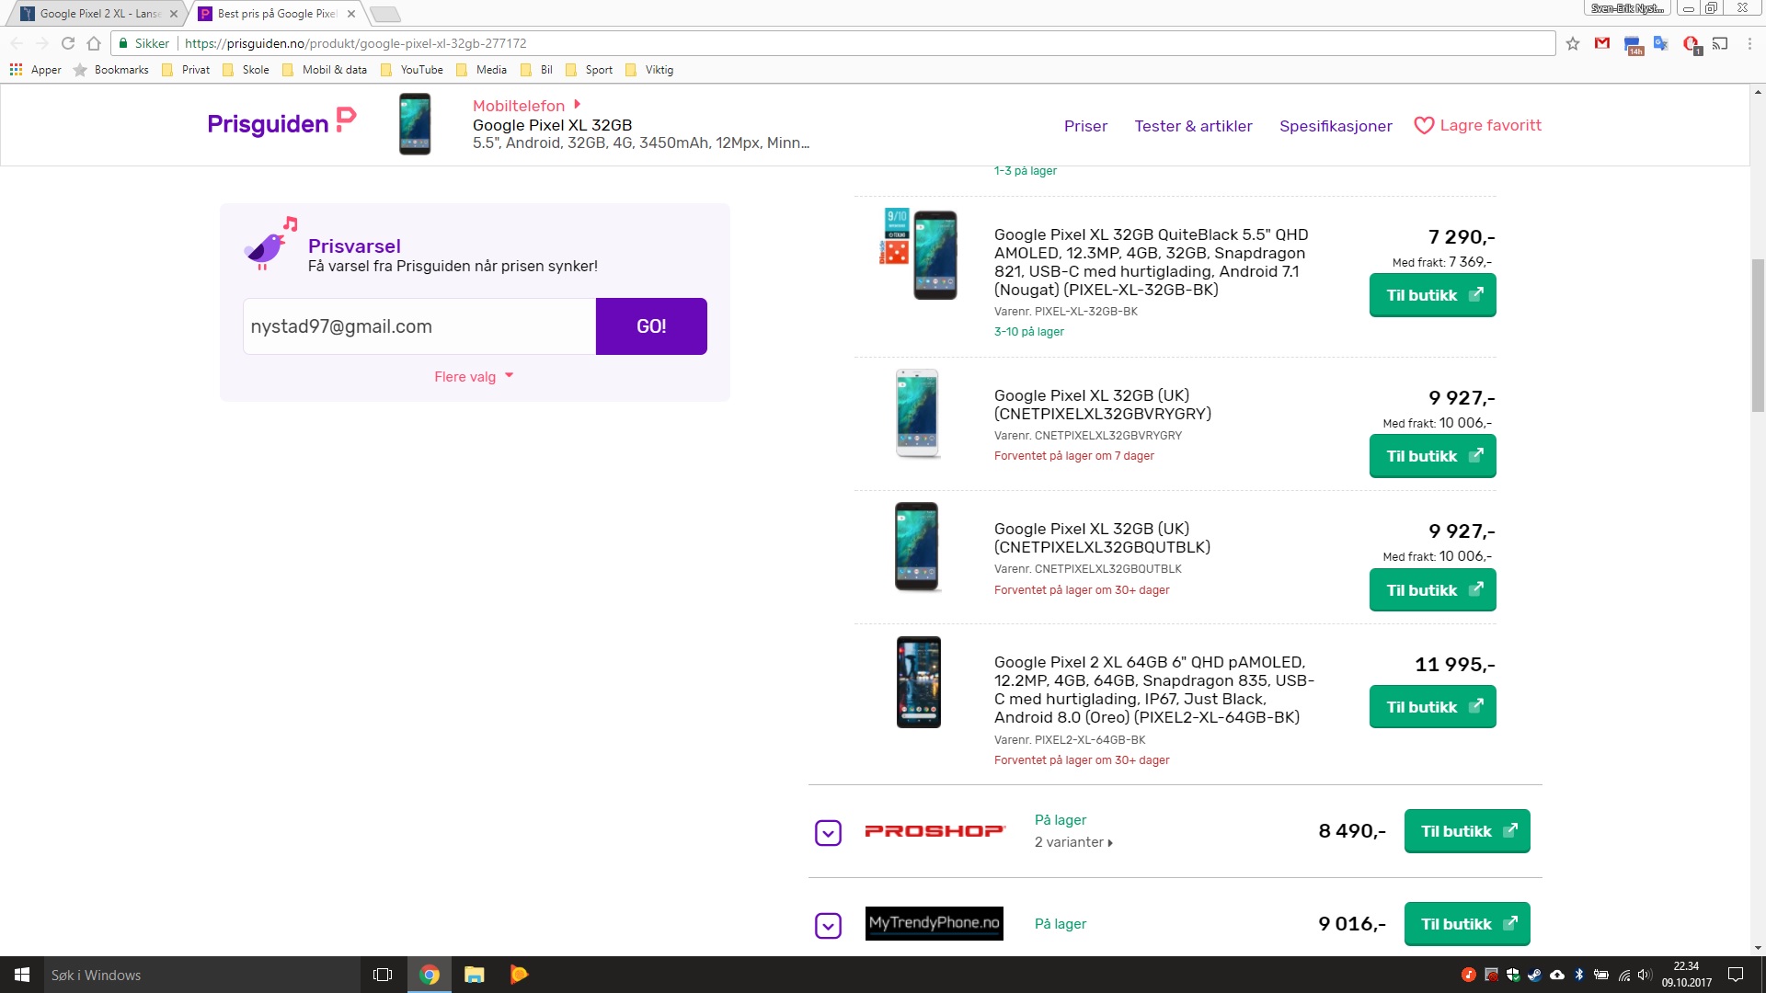This screenshot has height=993, width=1766.
Task: Click Til butikk for CNETPIXELXL32GBQUTBLK offer
Action: 1432,590
